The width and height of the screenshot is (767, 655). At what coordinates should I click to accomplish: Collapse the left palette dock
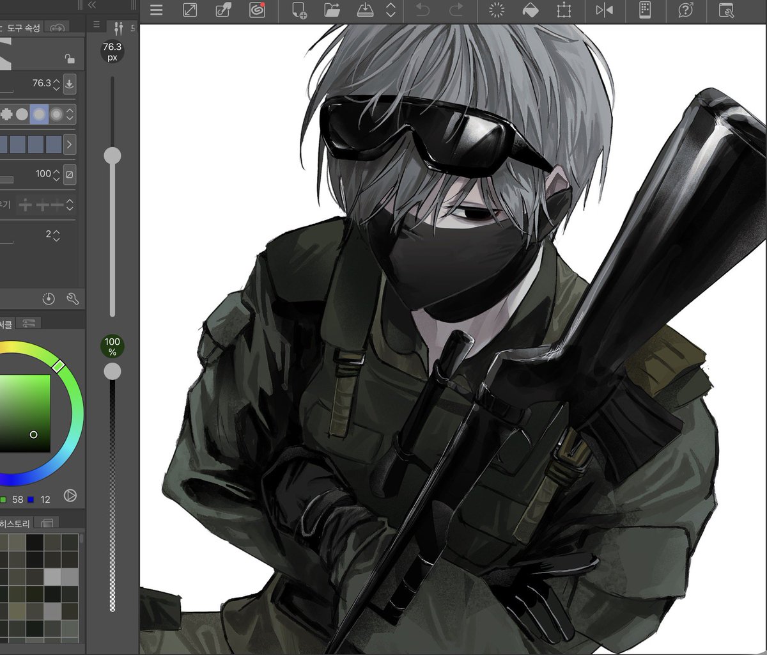coord(91,4)
